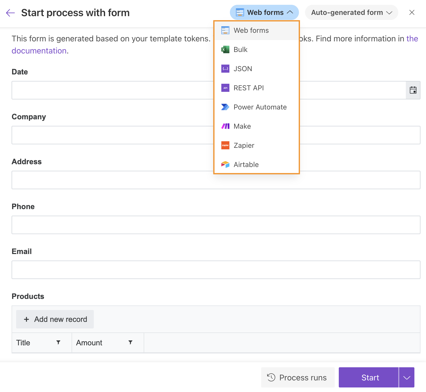Click the Bulk Excel icon in menu
The height and width of the screenshot is (392, 426).
[x=225, y=49]
